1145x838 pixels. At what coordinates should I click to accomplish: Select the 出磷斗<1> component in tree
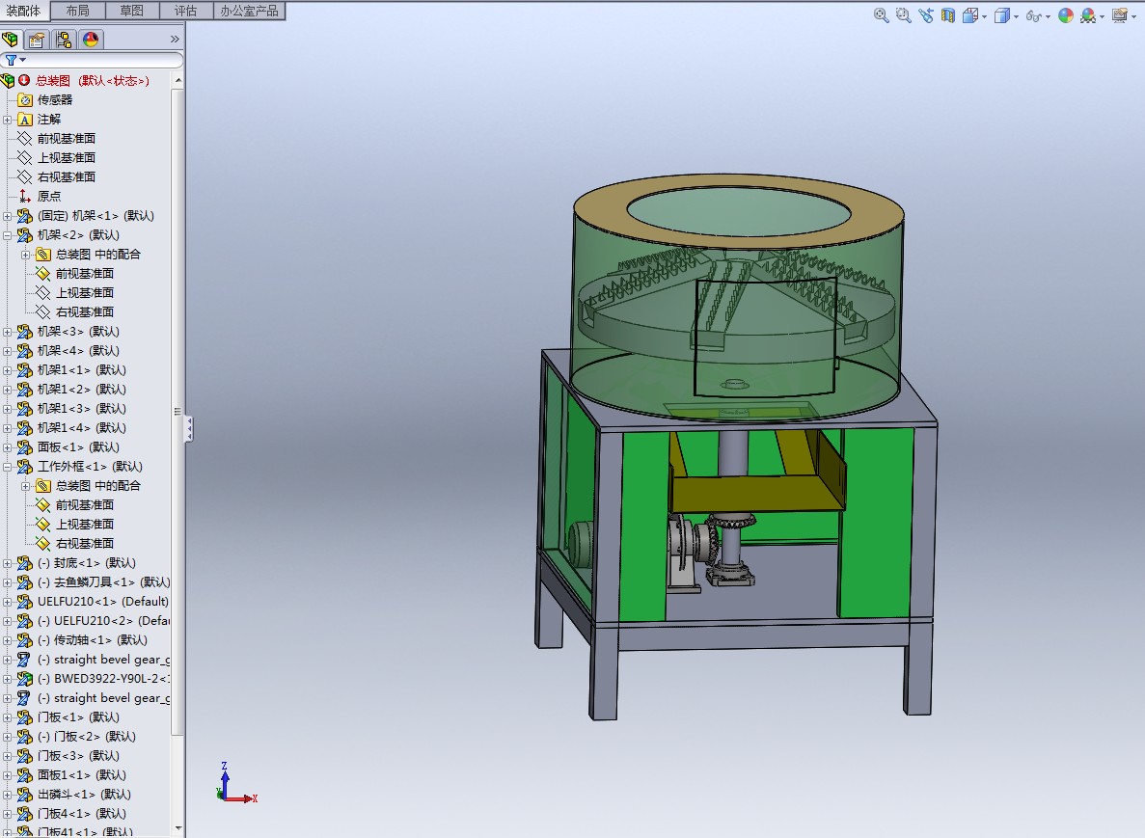pyautogui.click(x=84, y=795)
